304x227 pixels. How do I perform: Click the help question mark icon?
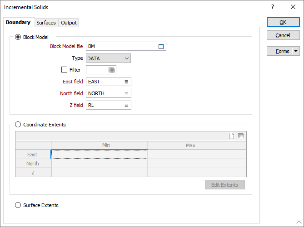click(x=273, y=7)
